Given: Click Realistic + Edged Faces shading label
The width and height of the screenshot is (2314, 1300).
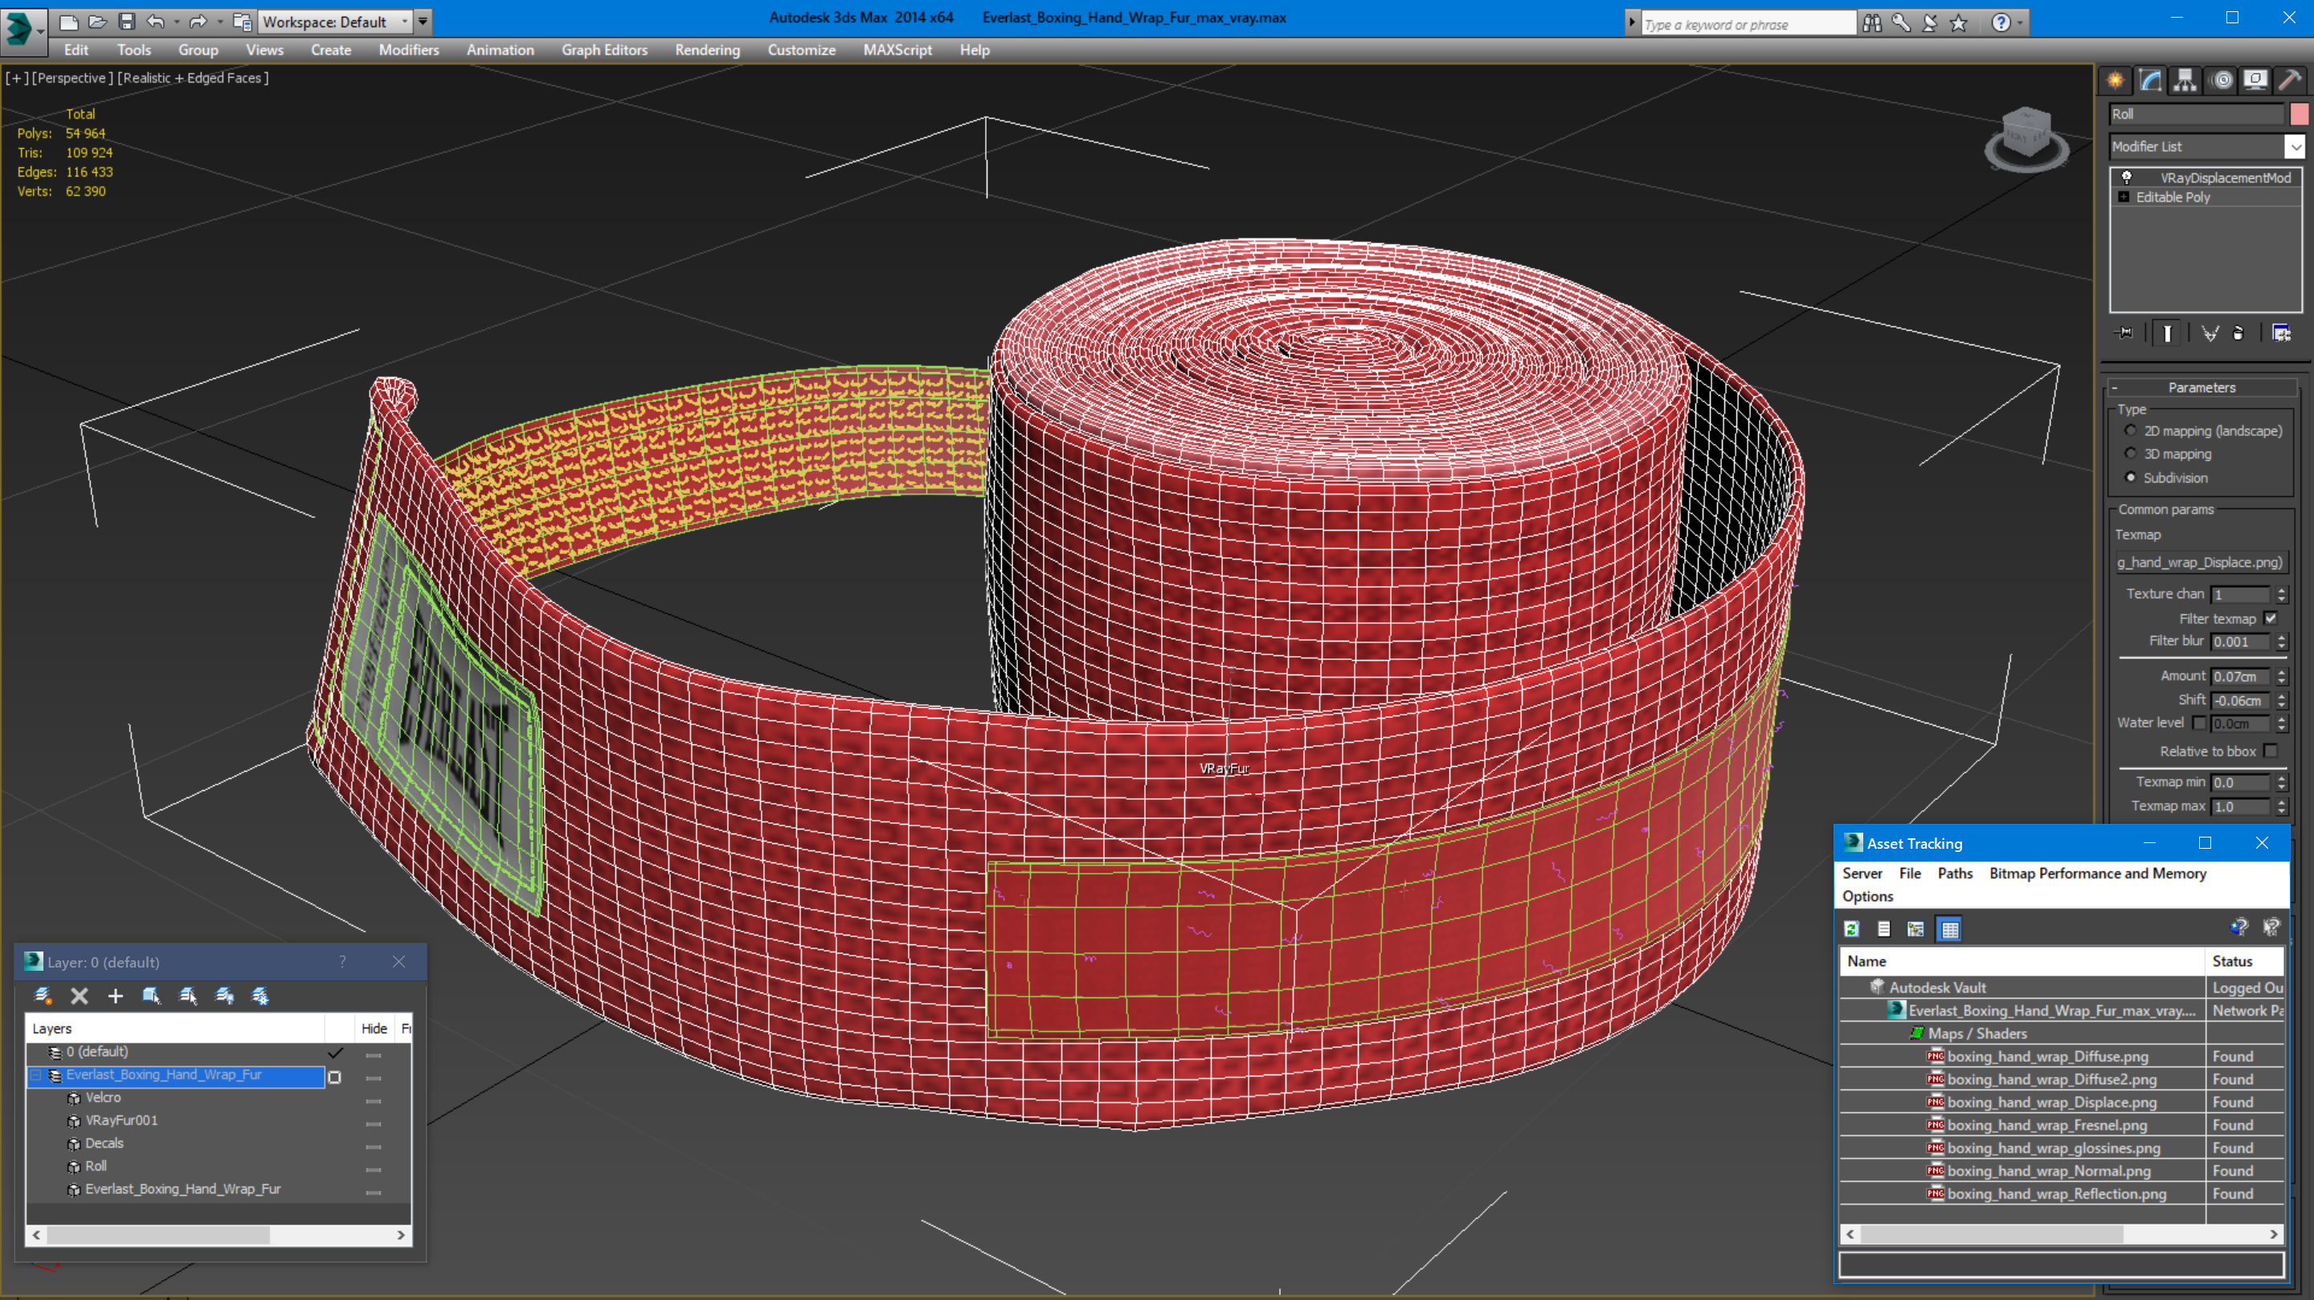Looking at the screenshot, I should click(192, 78).
